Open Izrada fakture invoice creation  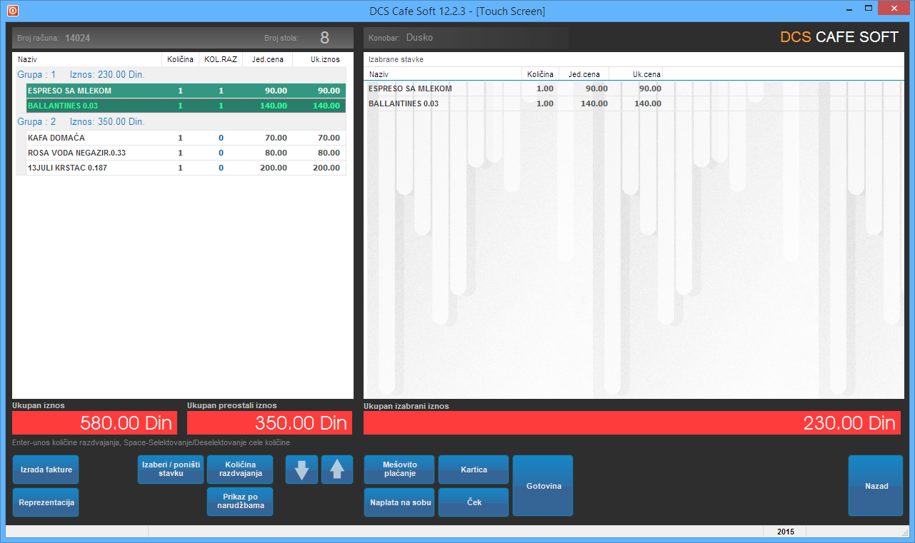coord(46,470)
